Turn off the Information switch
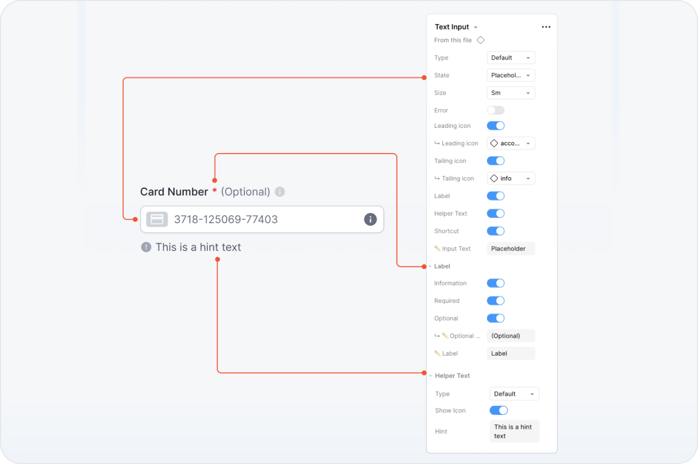The image size is (698, 464). coord(496,283)
